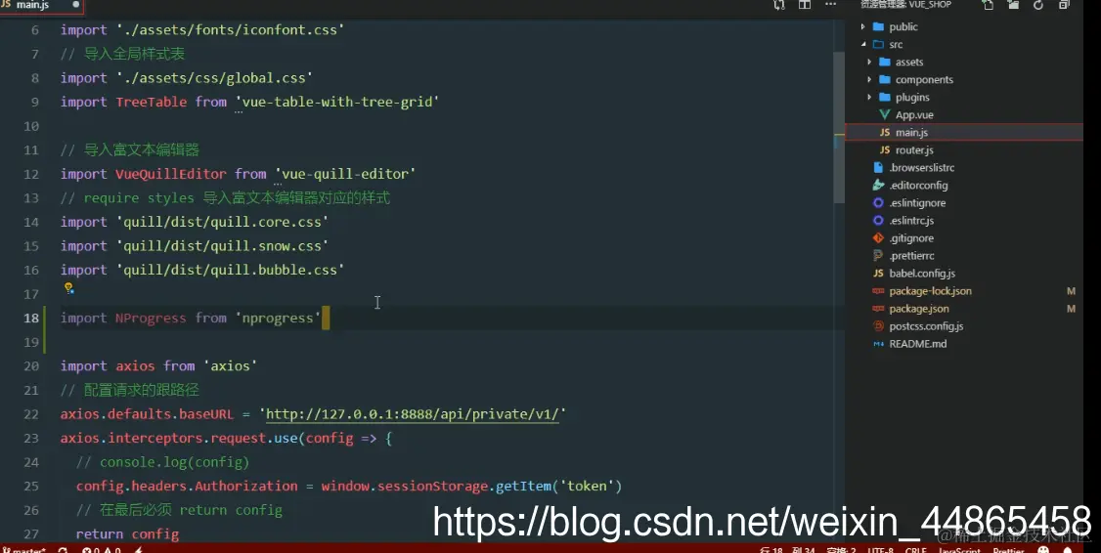Open .eslintrc.js file
This screenshot has width=1101, height=553.
(911, 221)
